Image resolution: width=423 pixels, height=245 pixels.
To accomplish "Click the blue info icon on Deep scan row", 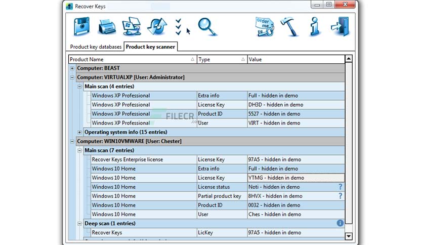I will 340,223.
